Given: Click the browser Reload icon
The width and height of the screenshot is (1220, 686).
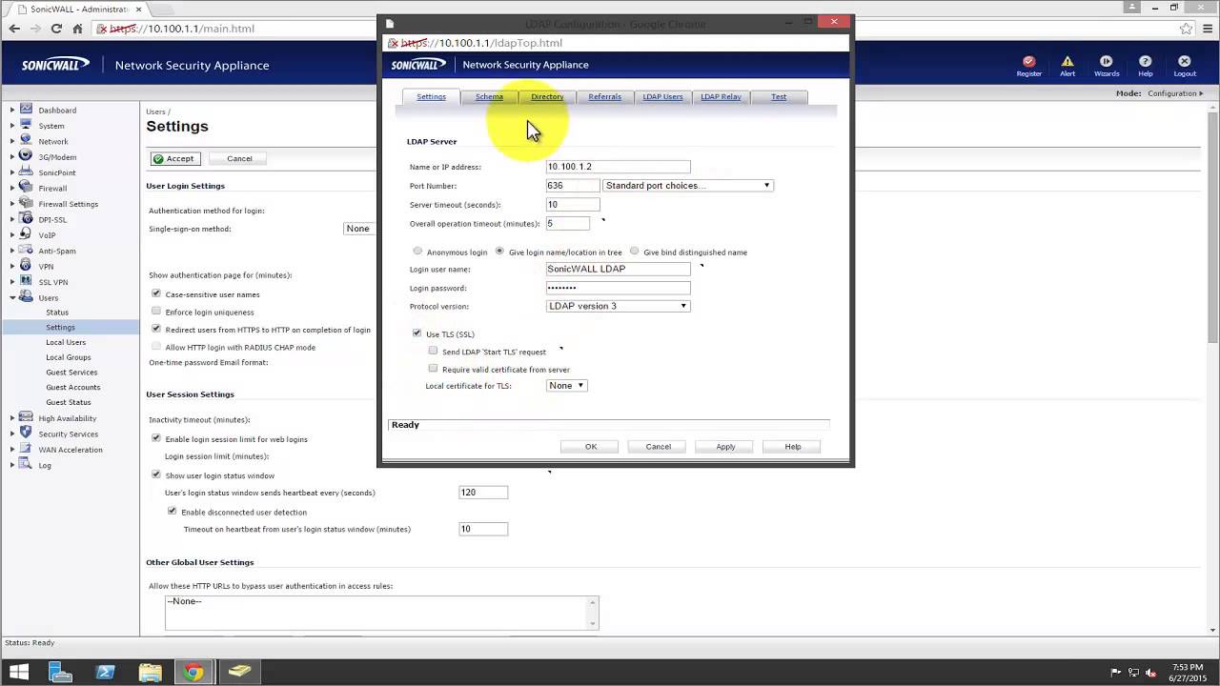Looking at the screenshot, I should click(x=56, y=29).
